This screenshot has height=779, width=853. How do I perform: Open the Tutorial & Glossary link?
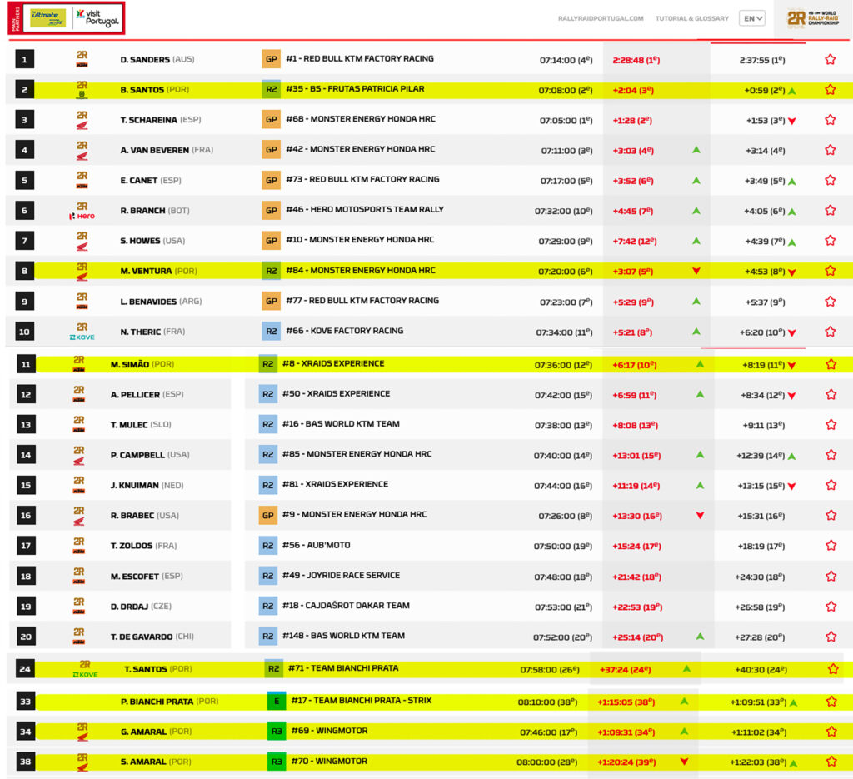point(691,18)
